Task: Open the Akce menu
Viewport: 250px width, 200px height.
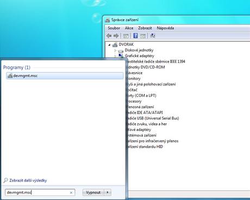Action: click(129, 28)
